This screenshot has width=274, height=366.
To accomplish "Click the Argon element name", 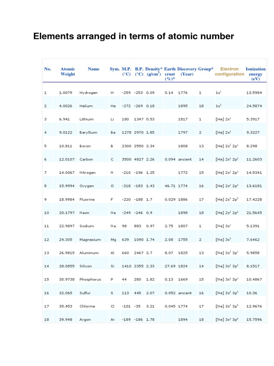I will click(85, 320).
